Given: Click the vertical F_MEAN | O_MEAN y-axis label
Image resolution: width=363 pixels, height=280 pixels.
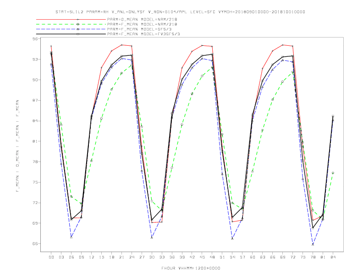Looking at the screenshot, I should pyautogui.click(x=17, y=146).
